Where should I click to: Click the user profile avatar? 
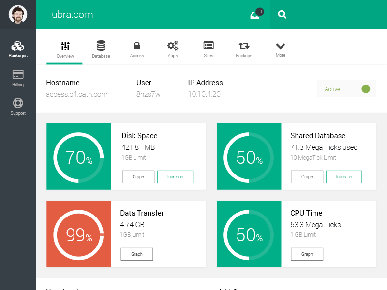click(18, 14)
